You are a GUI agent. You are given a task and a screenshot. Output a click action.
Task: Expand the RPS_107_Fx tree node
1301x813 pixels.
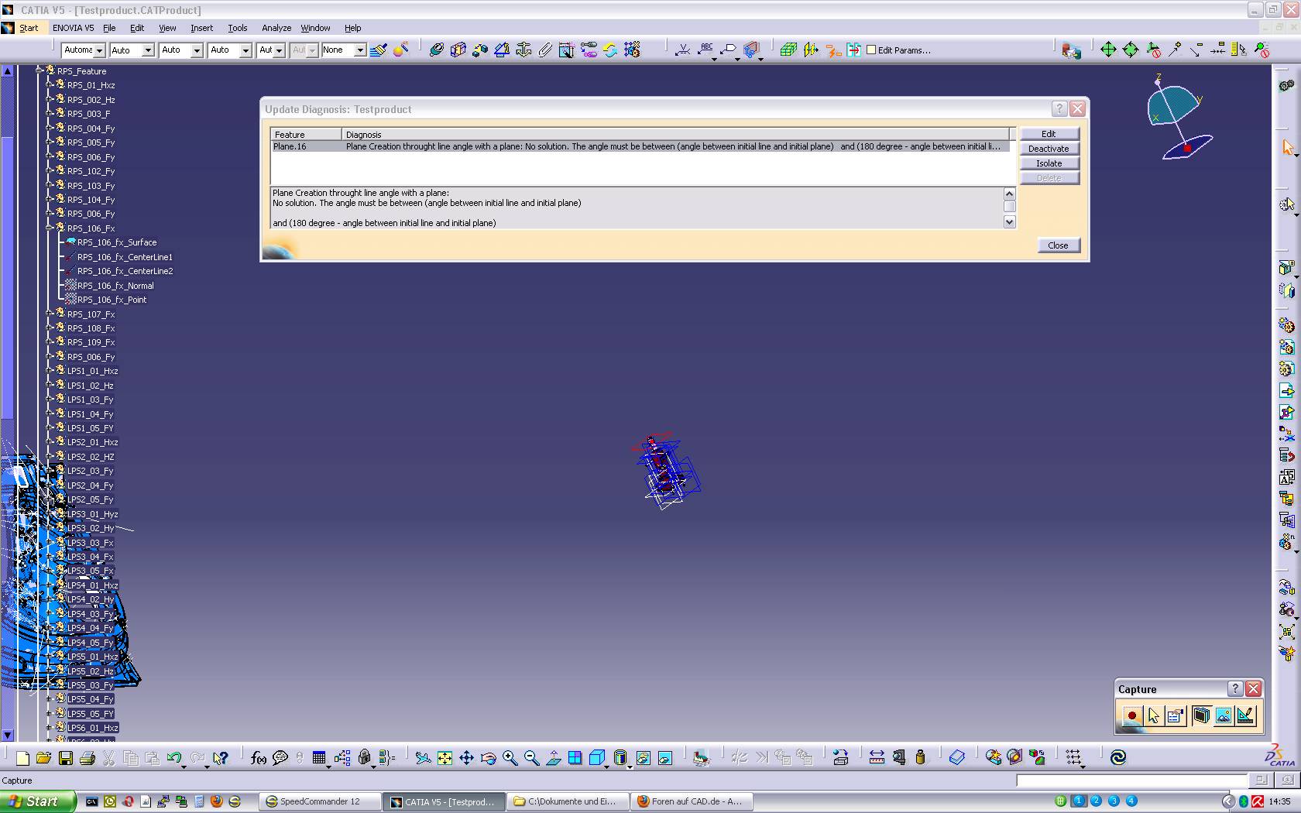coord(49,314)
